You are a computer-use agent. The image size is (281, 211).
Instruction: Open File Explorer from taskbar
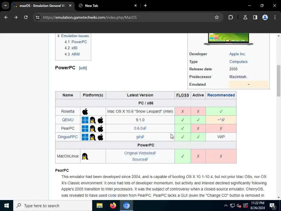[99, 206]
